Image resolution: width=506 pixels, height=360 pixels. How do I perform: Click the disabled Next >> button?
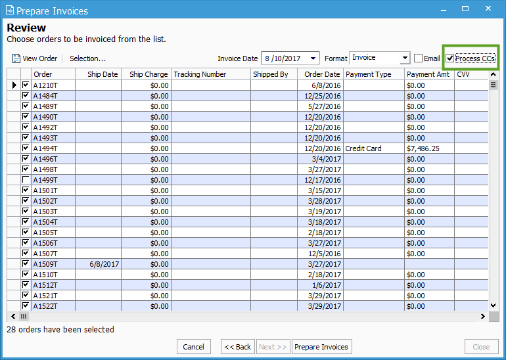click(273, 347)
